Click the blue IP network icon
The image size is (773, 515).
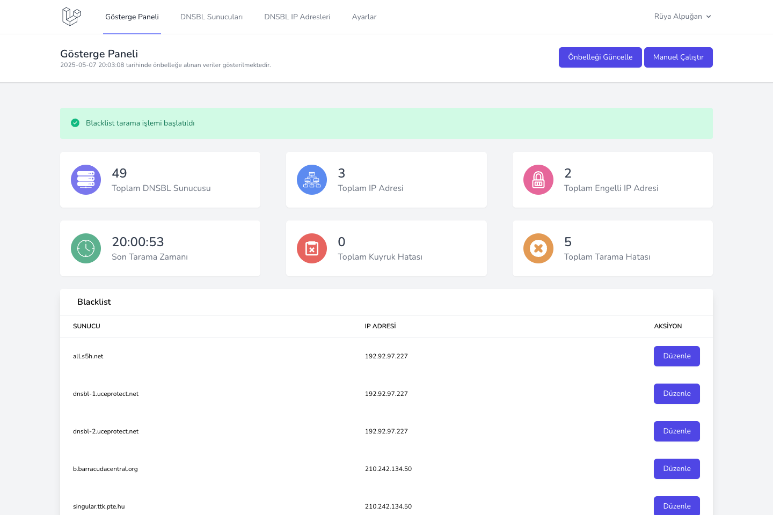tap(312, 180)
